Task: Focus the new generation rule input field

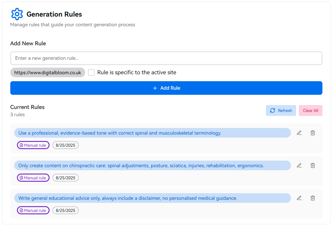Action: click(x=166, y=58)
